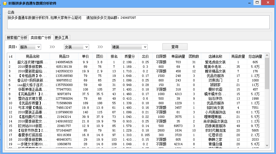Select row with product ID 605138139
Screen dimensions: 276x154
136,67
